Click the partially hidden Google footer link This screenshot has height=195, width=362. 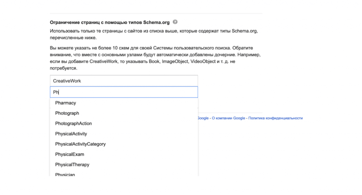tap(203, 118)
